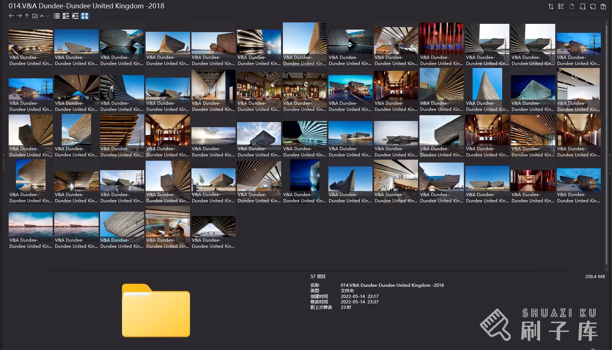This screenshot has width=612, height=350.
Task: Click the dotted new file icon
Action: [x=572, y=7]
